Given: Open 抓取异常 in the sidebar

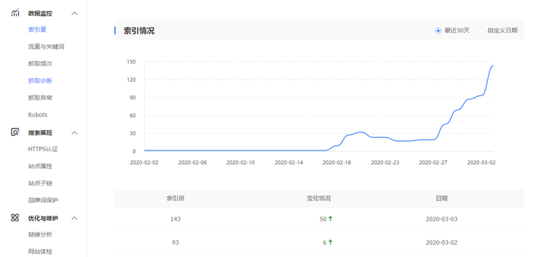Looking at the screenshot, I should point(41,98).
